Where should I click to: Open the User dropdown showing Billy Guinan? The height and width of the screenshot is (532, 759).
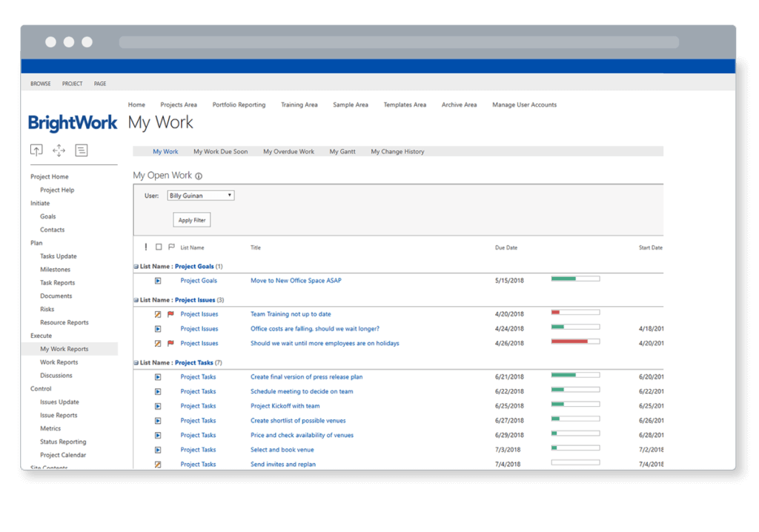pyautogui.click(x=200, y=195)
